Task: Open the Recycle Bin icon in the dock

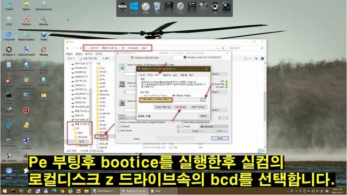Action: pyautogui.click(x=157, y=6)
